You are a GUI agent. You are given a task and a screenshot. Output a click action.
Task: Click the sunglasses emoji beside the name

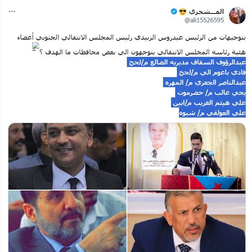click(183, 12)
